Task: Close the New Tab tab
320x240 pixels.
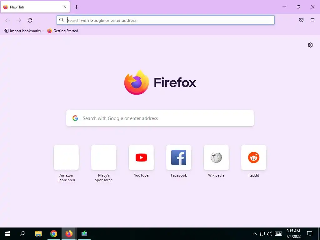Action: coord(65,7)
